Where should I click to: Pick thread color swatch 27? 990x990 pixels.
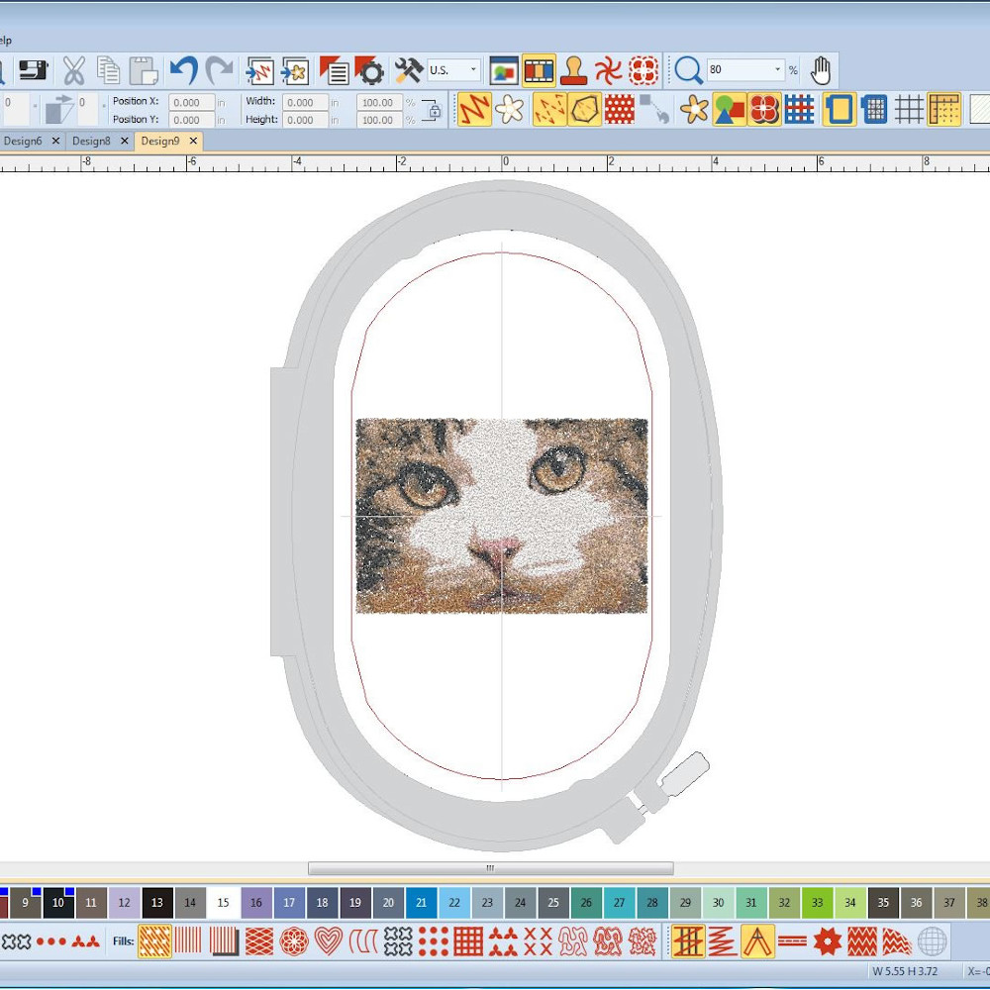[619, 902]
